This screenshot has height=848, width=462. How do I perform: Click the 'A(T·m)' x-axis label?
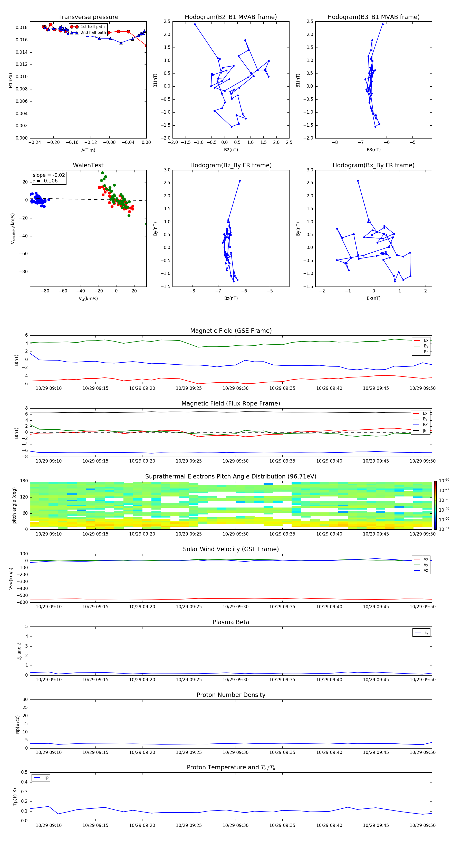[x=88, y=150]
